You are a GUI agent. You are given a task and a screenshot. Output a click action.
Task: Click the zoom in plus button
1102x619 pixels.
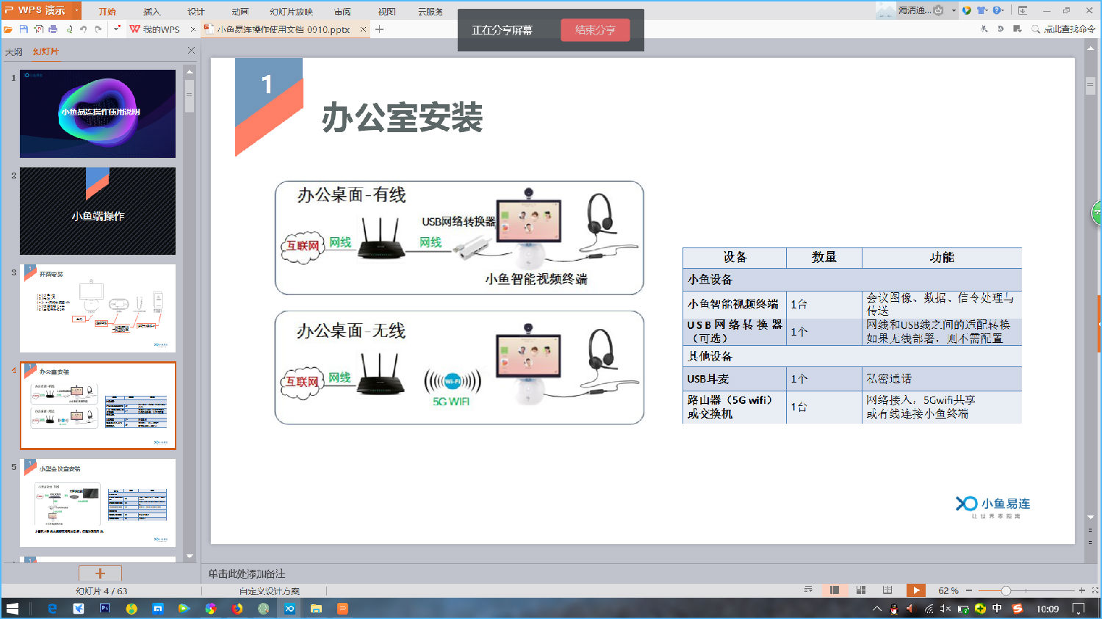(x=1081, y=590)
